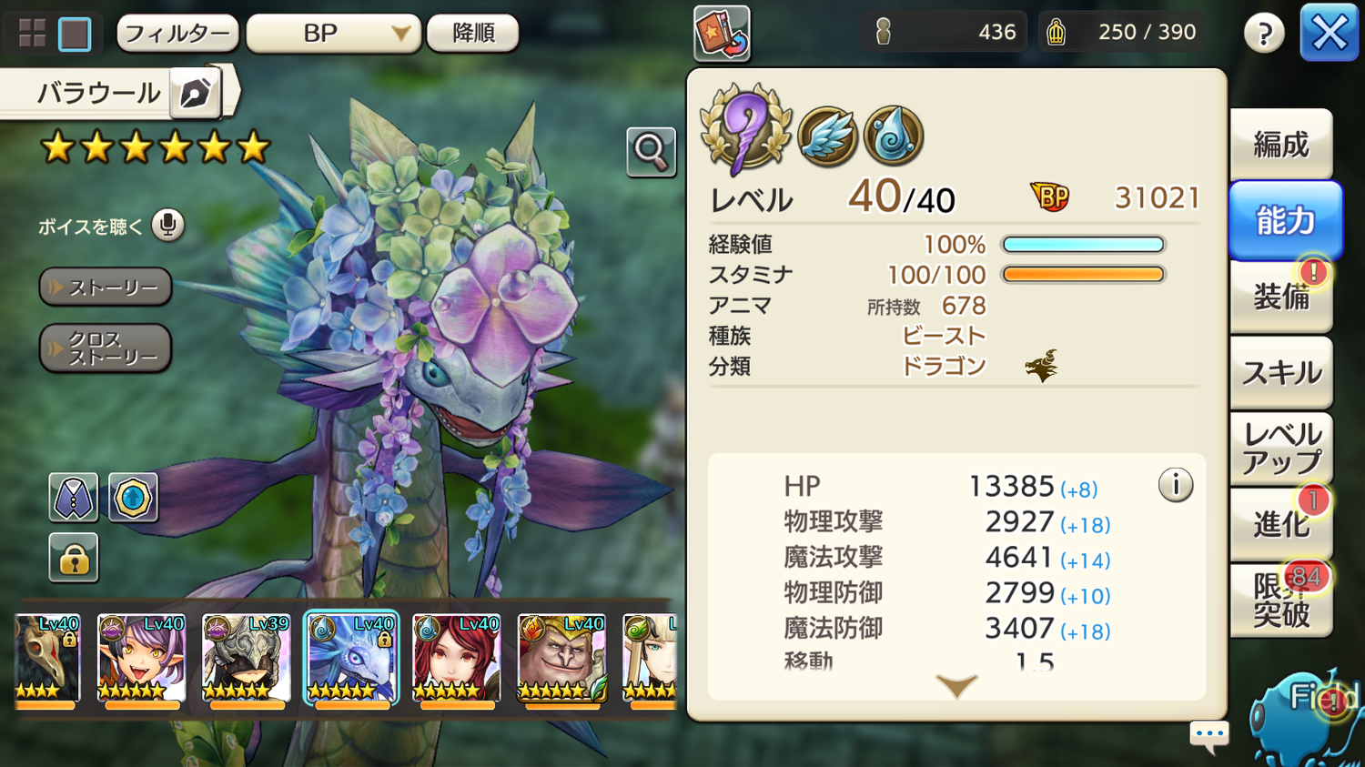Click the ストーリー button
1365x767 pixels.
(106, 288)
